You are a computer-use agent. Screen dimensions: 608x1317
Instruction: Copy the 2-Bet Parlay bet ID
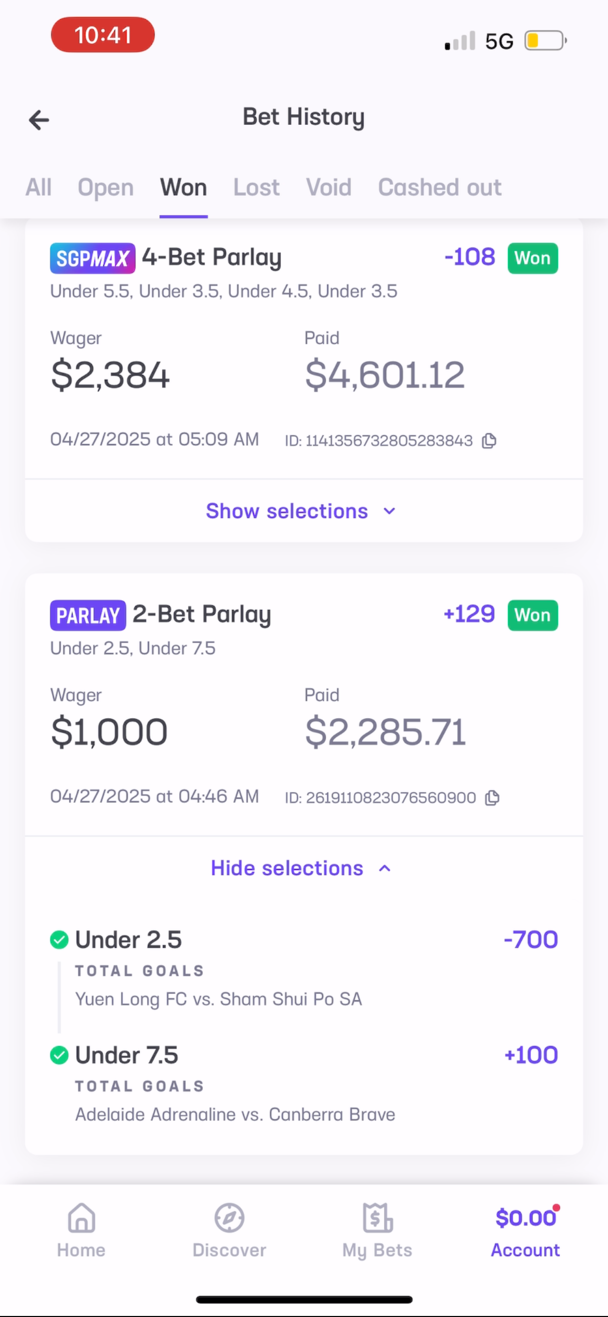(x=492, y=797)
